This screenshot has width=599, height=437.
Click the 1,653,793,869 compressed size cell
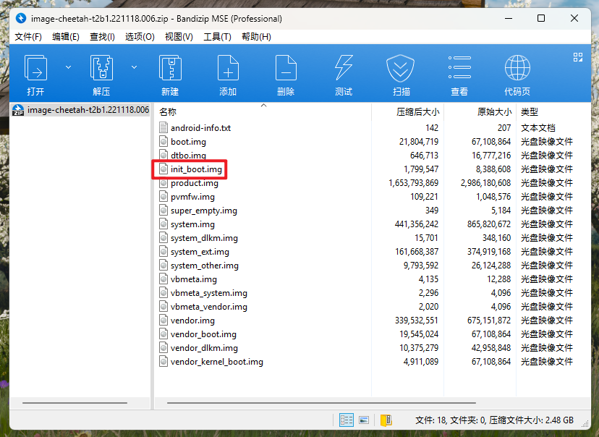(413, 183)
